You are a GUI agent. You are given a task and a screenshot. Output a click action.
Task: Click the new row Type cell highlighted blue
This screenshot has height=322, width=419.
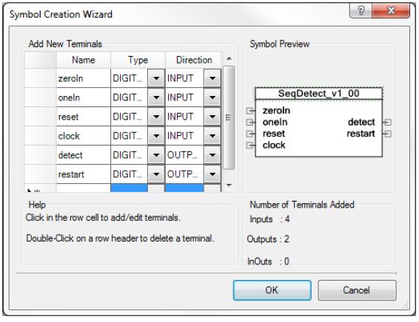pyautogui.click(x=129, y=188)
